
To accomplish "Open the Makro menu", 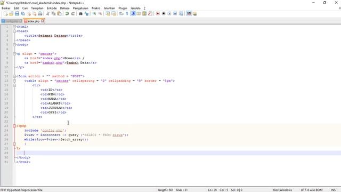I will [96, 9].
